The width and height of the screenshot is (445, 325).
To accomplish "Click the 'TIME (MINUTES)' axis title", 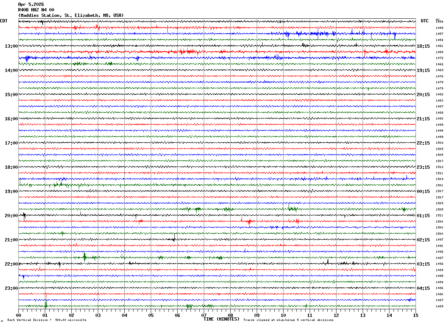I will coord(221,319).
